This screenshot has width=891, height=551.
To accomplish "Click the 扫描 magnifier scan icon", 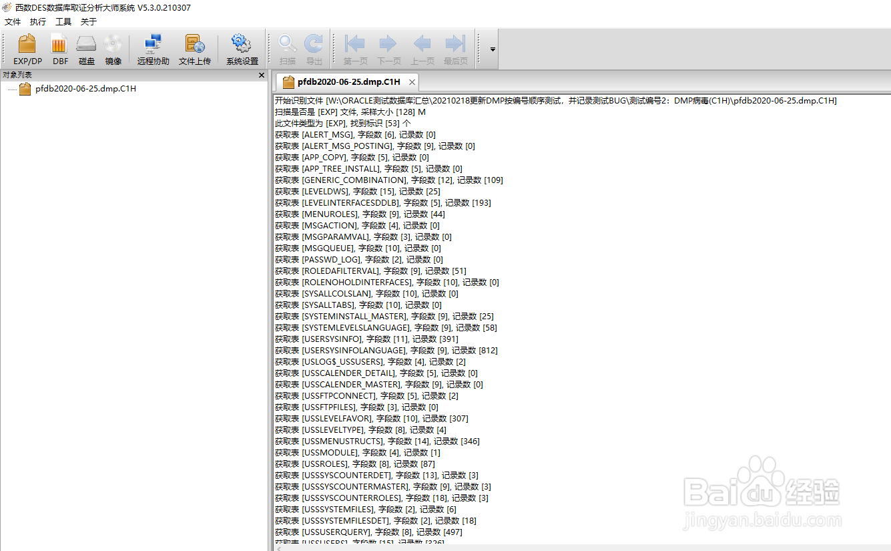I will 288,49.
